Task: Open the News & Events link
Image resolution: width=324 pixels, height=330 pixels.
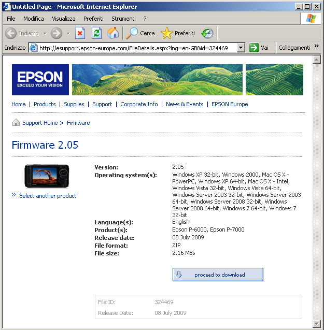Action: [185, 104]
